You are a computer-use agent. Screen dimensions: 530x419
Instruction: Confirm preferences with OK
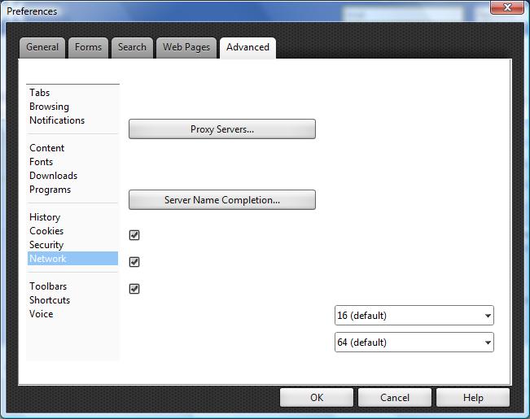pos(317,397)
